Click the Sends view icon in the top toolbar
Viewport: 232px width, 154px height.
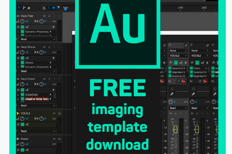click(x=24, y=8)
